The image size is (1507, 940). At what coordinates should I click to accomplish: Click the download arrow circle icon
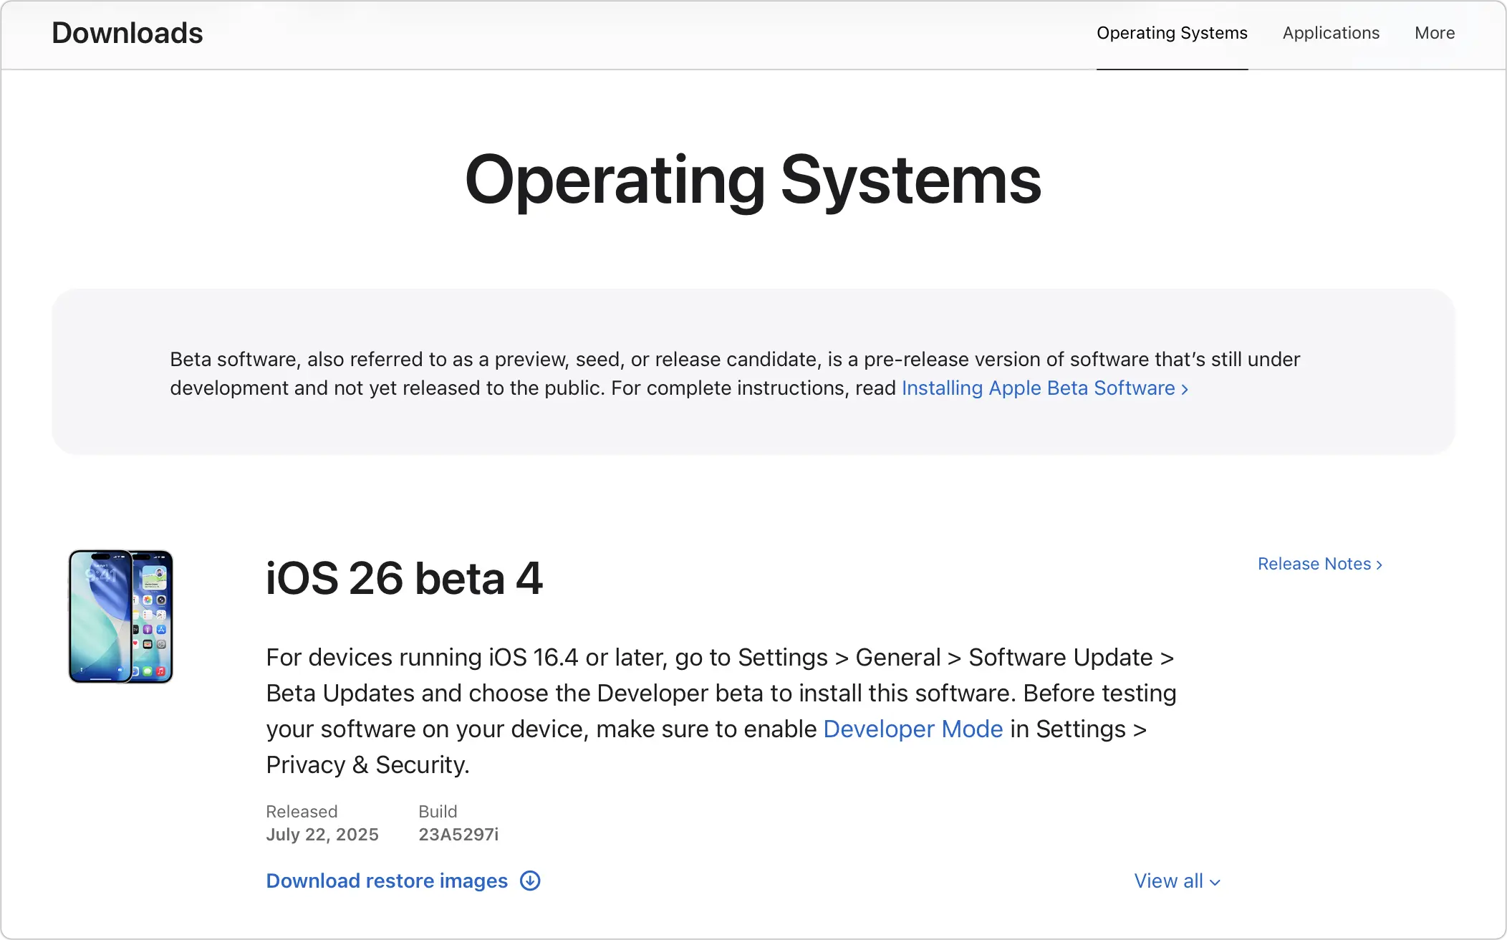(x=530, y=881)
